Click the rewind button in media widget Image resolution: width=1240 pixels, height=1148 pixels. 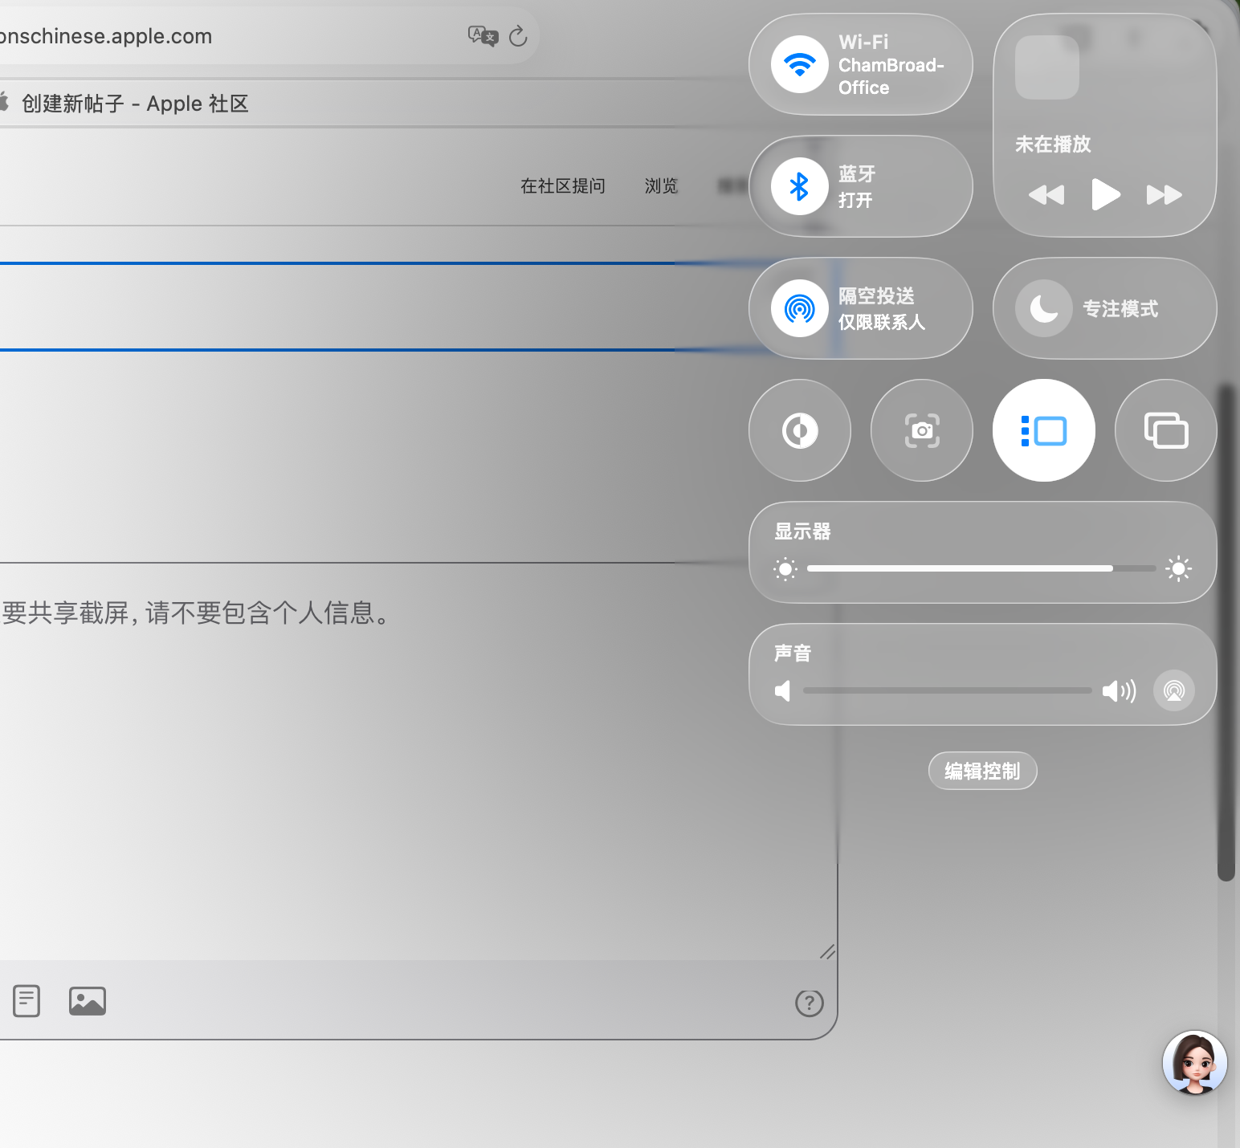1046,195
